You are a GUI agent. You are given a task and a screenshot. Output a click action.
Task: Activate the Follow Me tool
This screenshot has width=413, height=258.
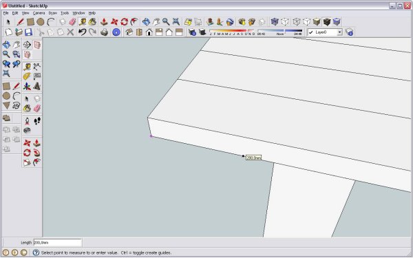(x=36, y=153)
